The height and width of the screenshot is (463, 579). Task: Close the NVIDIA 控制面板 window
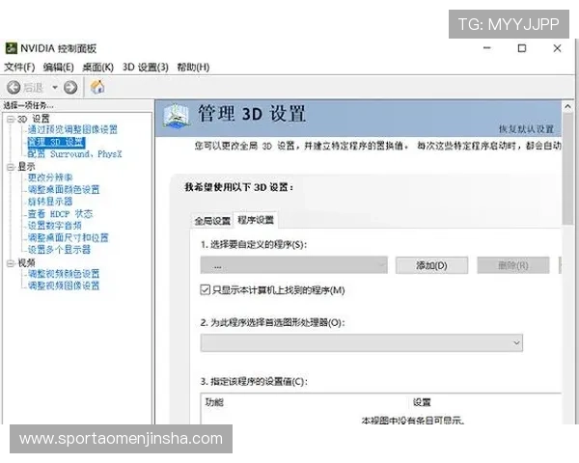coord(557,48)
